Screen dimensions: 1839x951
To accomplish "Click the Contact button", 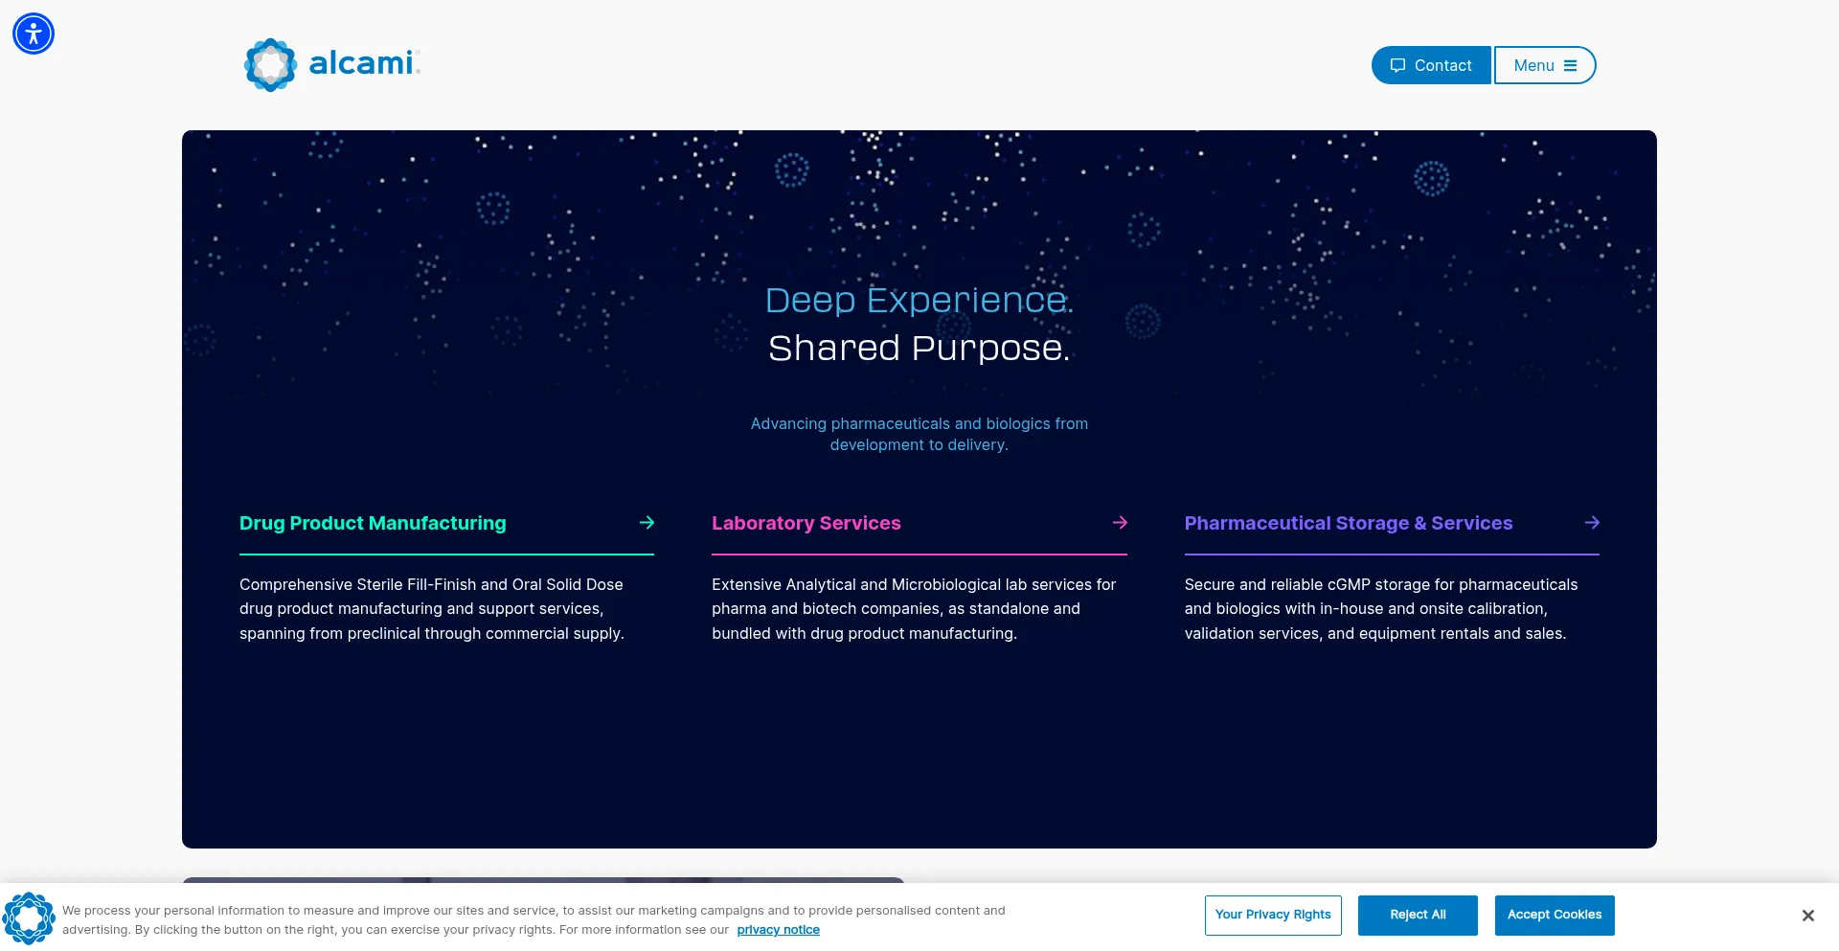I will [x=1431, y=65].
